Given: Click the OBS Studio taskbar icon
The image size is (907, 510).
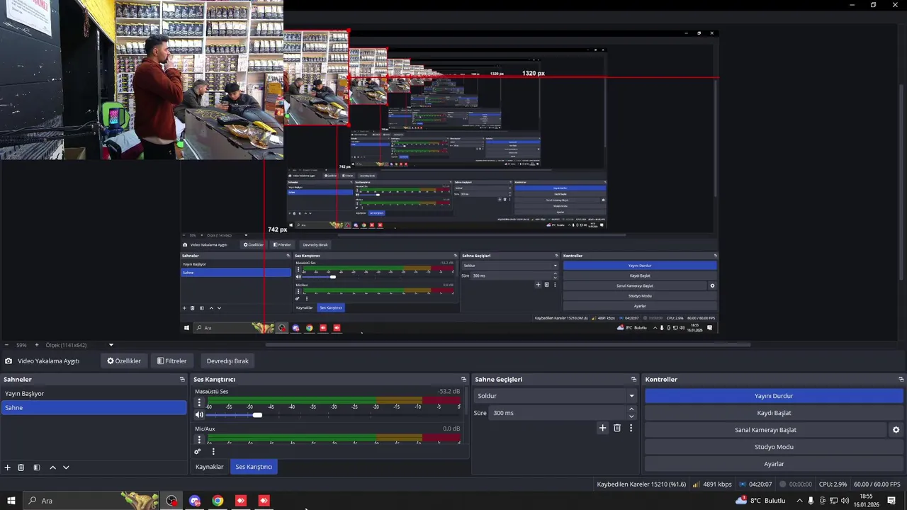Looking at the screenshot, I should pos(171,501).
